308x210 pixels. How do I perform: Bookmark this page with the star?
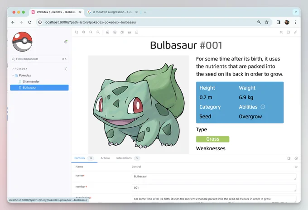[x=266, y=22]
